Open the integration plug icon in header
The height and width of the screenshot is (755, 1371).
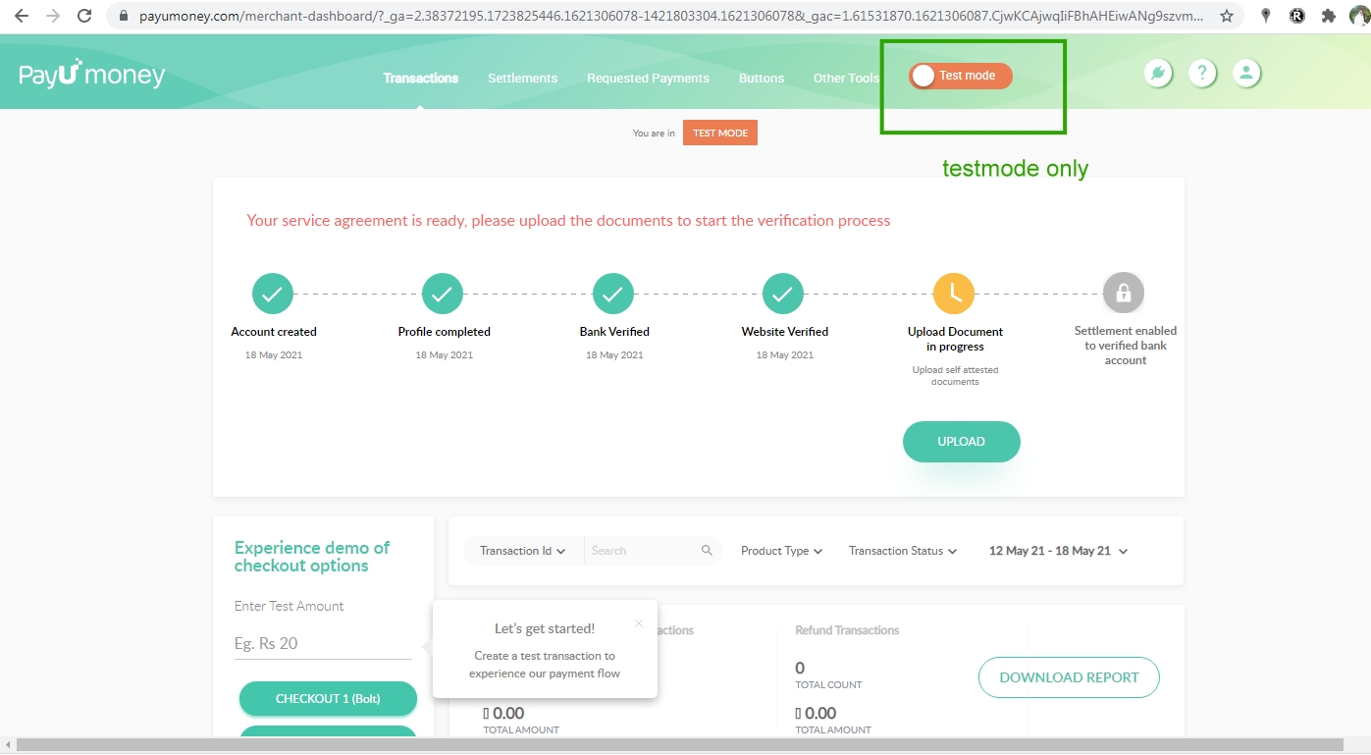(1159, 73)
